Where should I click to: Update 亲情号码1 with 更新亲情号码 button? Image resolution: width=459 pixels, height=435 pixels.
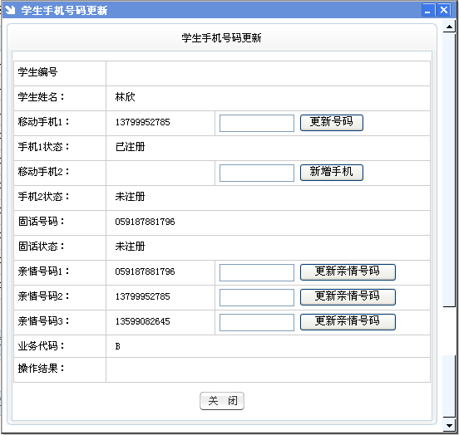pos(348,272)
